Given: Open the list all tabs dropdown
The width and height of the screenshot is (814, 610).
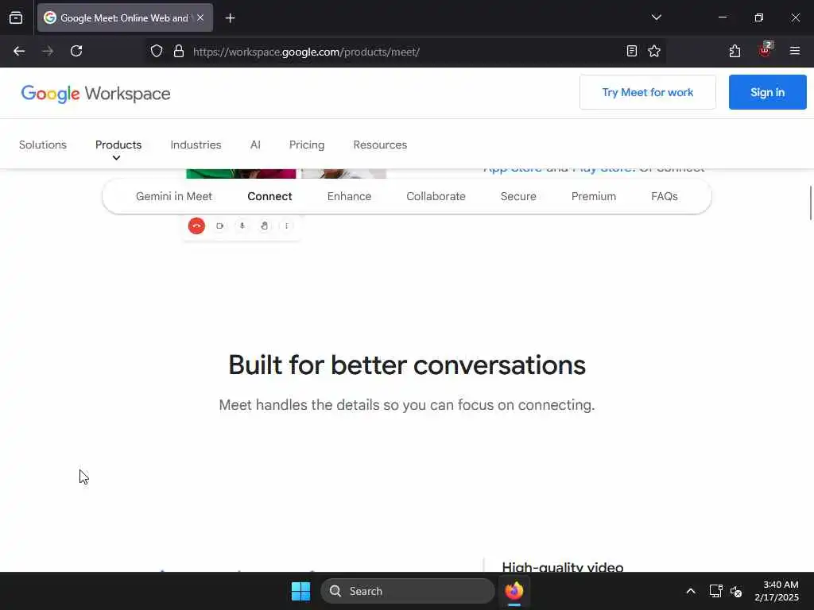Looking at the screenshot, I should tap(656, 17).
